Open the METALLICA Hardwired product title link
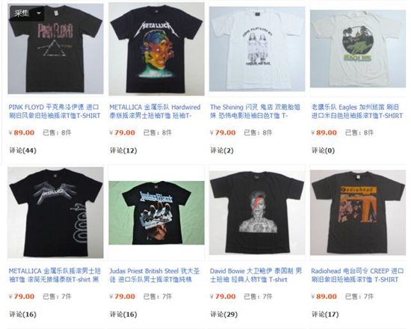This screenshot has width=411, height=329. point(155,111)
